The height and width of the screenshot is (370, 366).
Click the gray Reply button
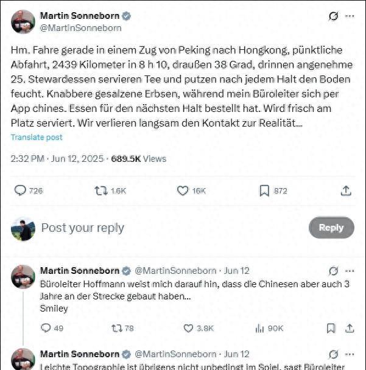[x=331, y=228]
